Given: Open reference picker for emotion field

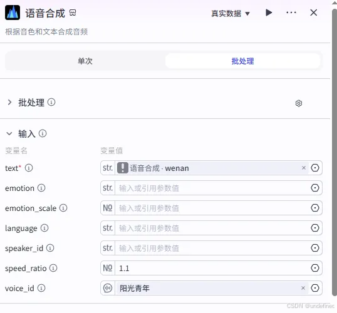Looking at the screenshot, I should click(x=315, y=188).
